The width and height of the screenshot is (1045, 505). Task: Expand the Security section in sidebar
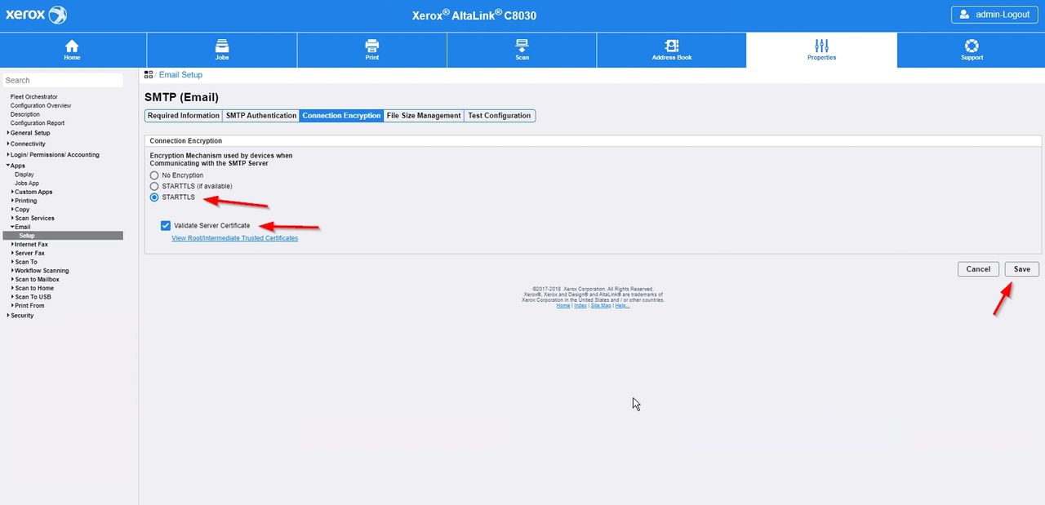tap(21, 316)
